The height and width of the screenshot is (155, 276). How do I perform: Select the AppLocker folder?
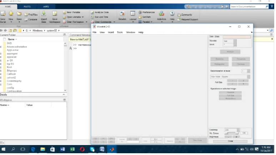[x=12, y=50]
